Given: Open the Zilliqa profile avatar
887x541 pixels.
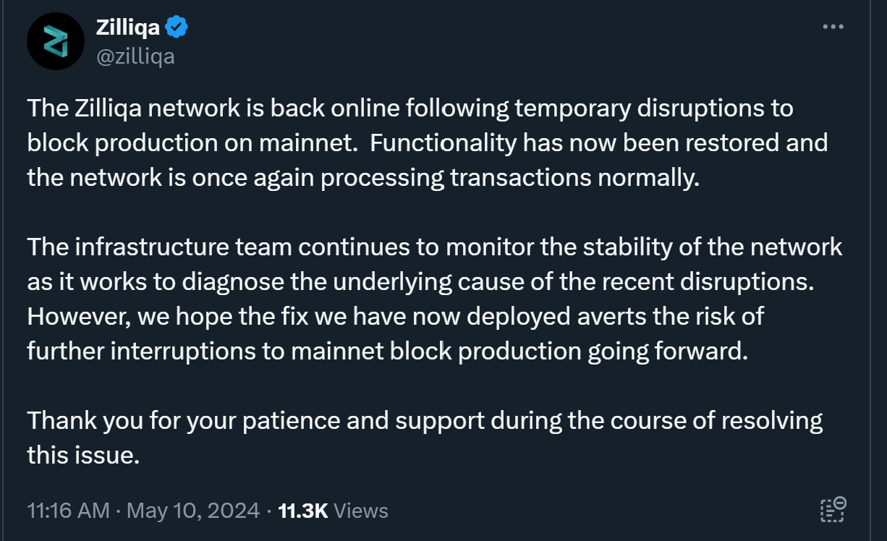Looking at the screenshot, I should (x=56, y=41).
